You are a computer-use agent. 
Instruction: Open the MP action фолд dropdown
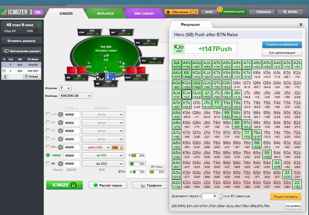103,123
